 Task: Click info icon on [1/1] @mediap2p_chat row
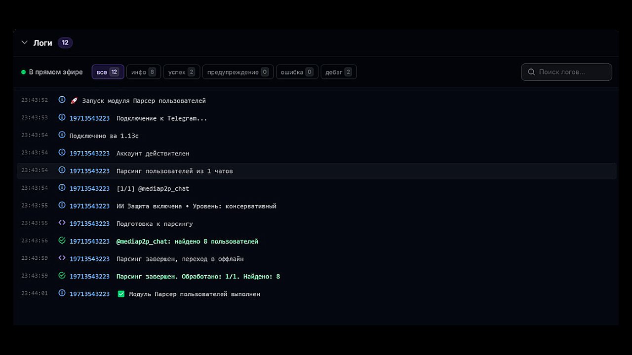pos(62,187)
